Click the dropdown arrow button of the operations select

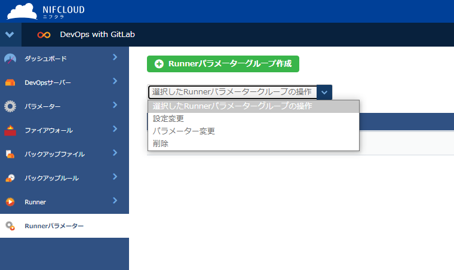324,93
